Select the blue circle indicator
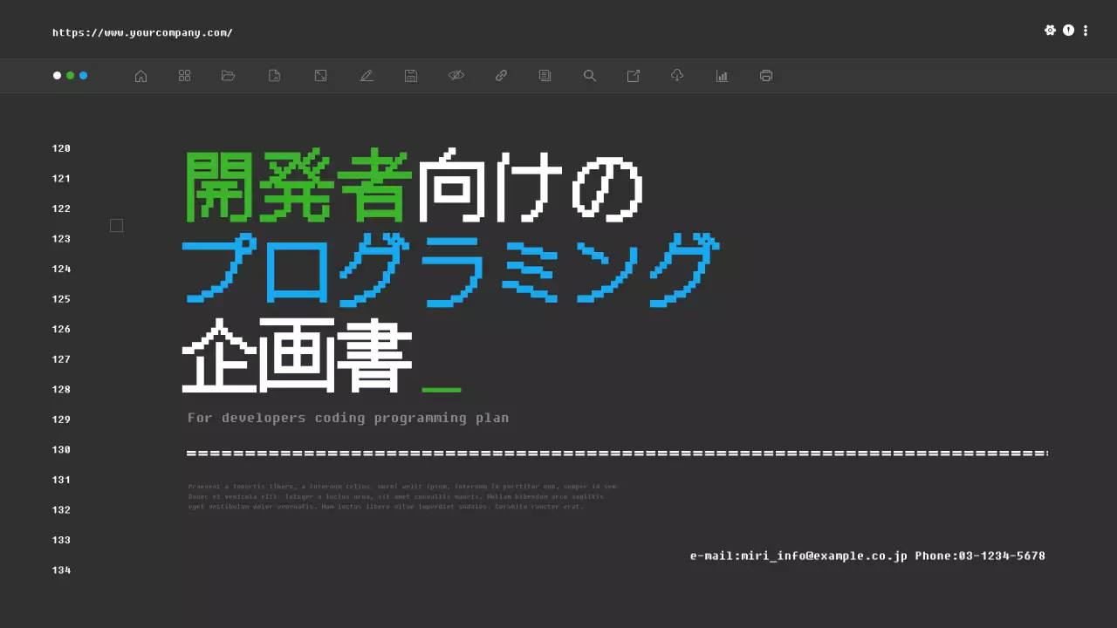The height and width of the screenshot is (628, 1117). tap(84, 76)
